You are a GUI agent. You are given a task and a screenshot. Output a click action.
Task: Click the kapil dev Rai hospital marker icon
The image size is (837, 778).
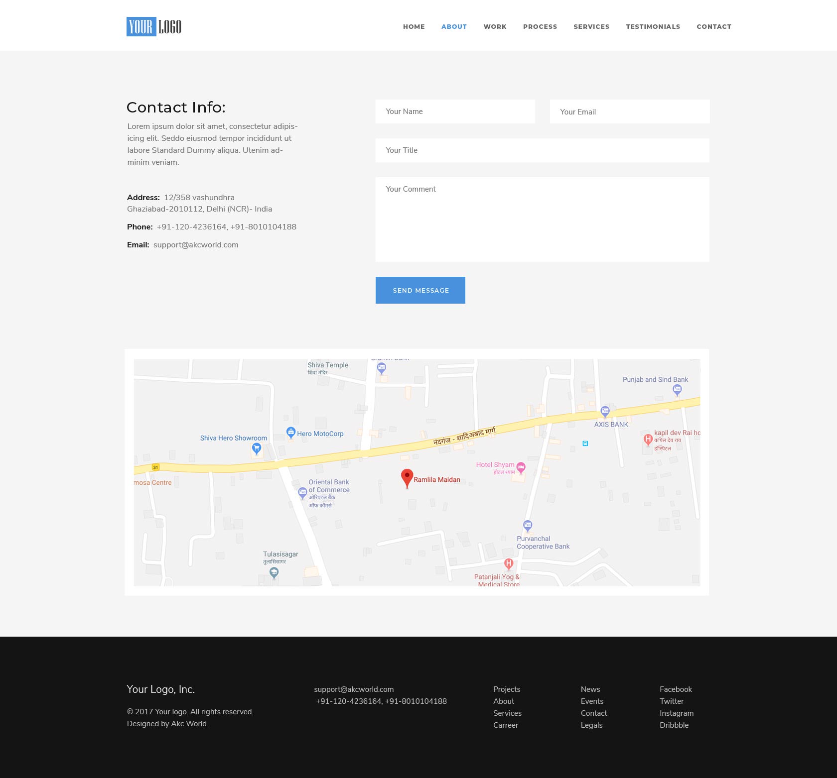click(648, 440)
